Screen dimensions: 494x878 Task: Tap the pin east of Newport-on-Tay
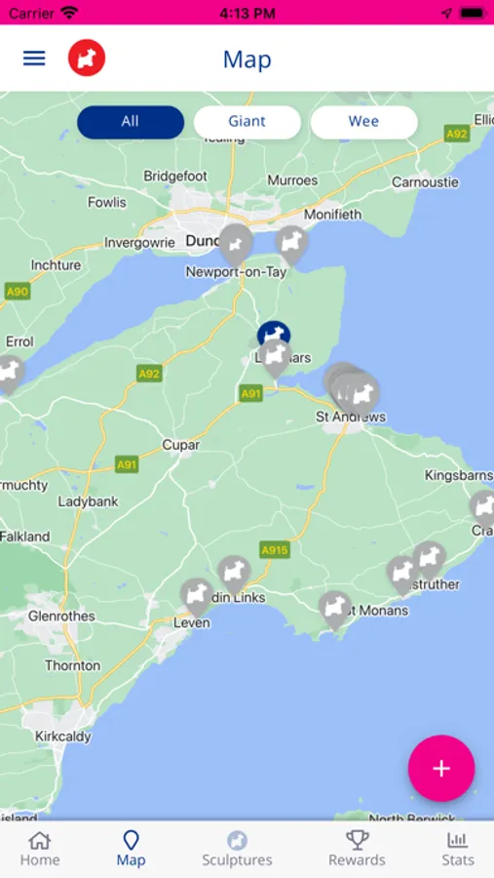tap(291, 245)
